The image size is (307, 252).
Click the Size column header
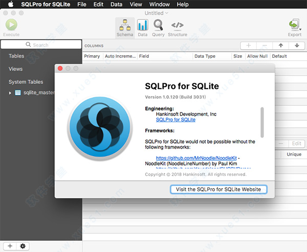238,56
